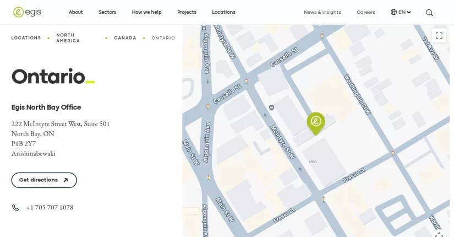Select the North America breadcrumb
The image size is (454, 237).
[68, 38]
